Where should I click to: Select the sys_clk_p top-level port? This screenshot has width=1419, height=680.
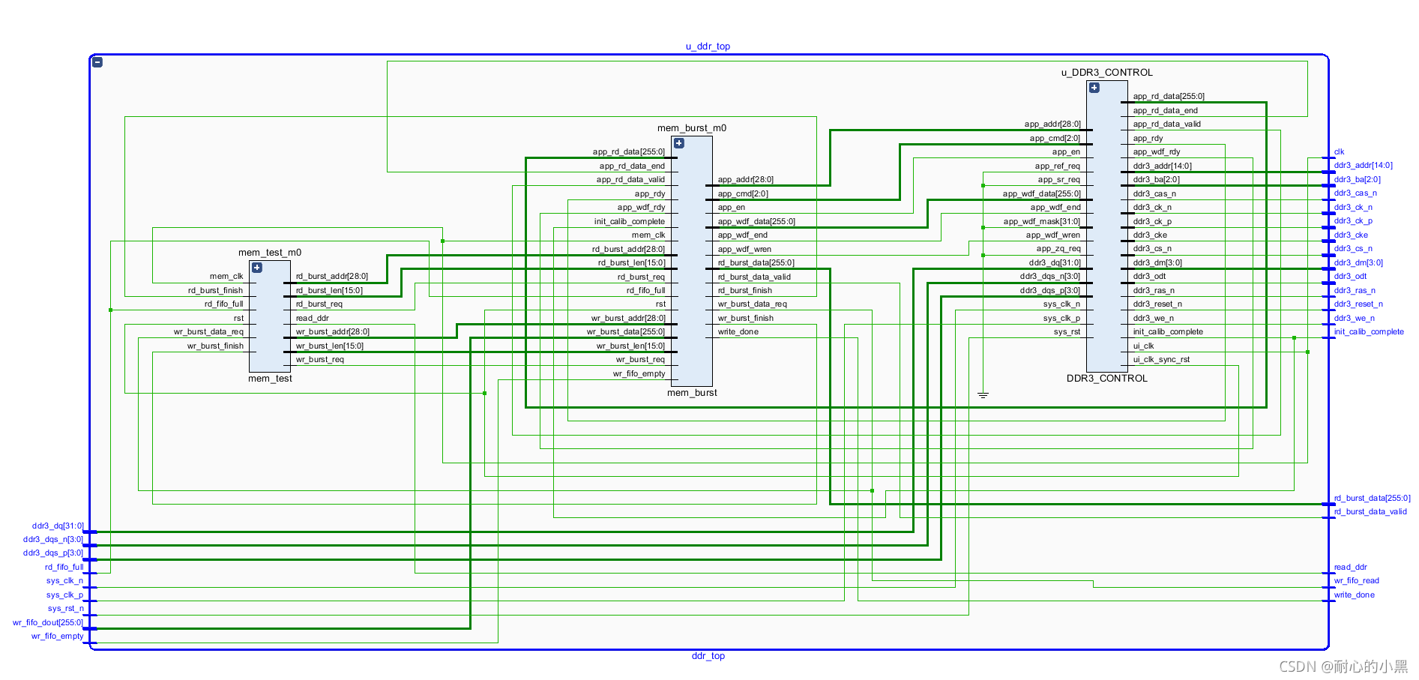[x=65, y=595]
